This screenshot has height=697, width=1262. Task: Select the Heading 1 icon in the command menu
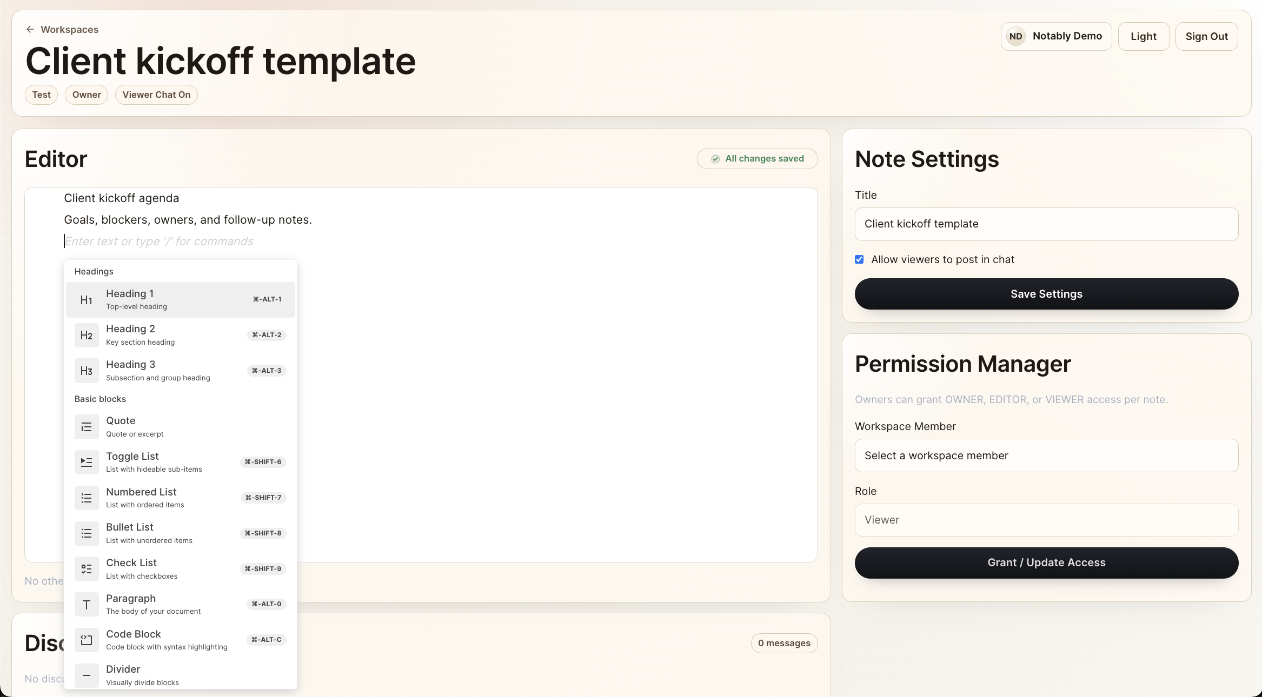click(x=86, y=300)
